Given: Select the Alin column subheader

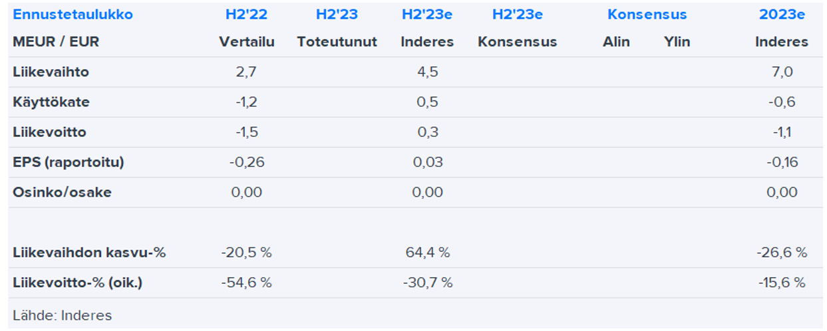Looking at the screenshot, I should coord(616,42).
